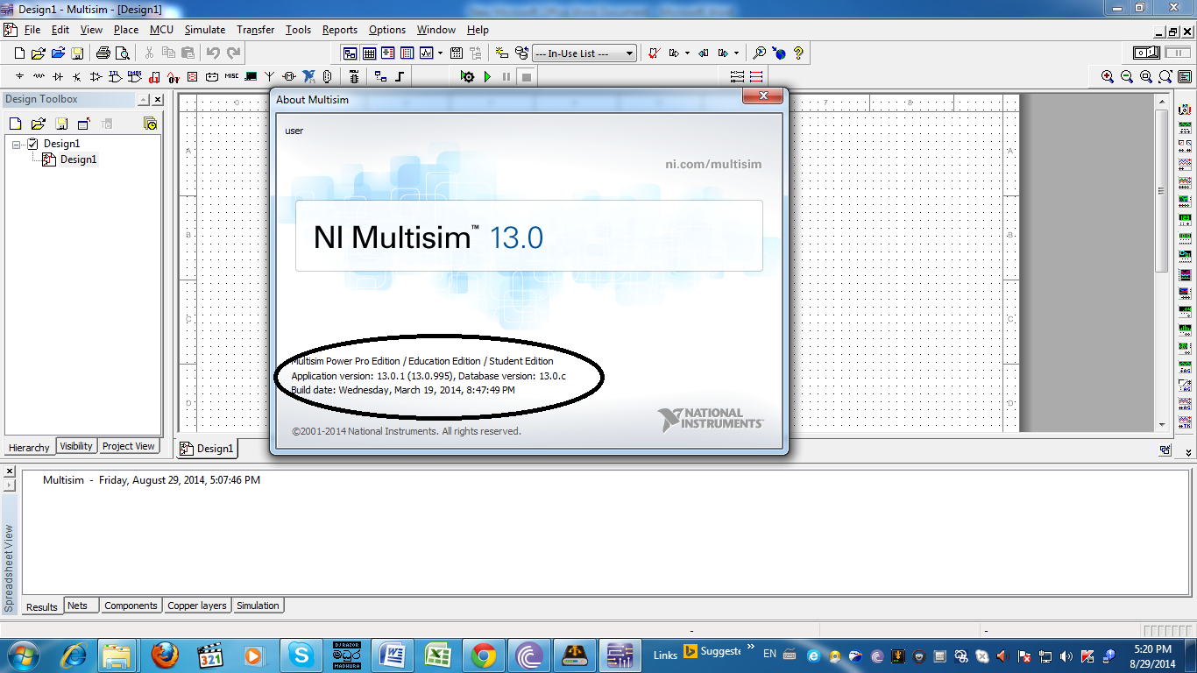Image resolution: width=1197 pixels, height=673 pixels.
Task: Open the Reports menu
Action: point(340,30)
